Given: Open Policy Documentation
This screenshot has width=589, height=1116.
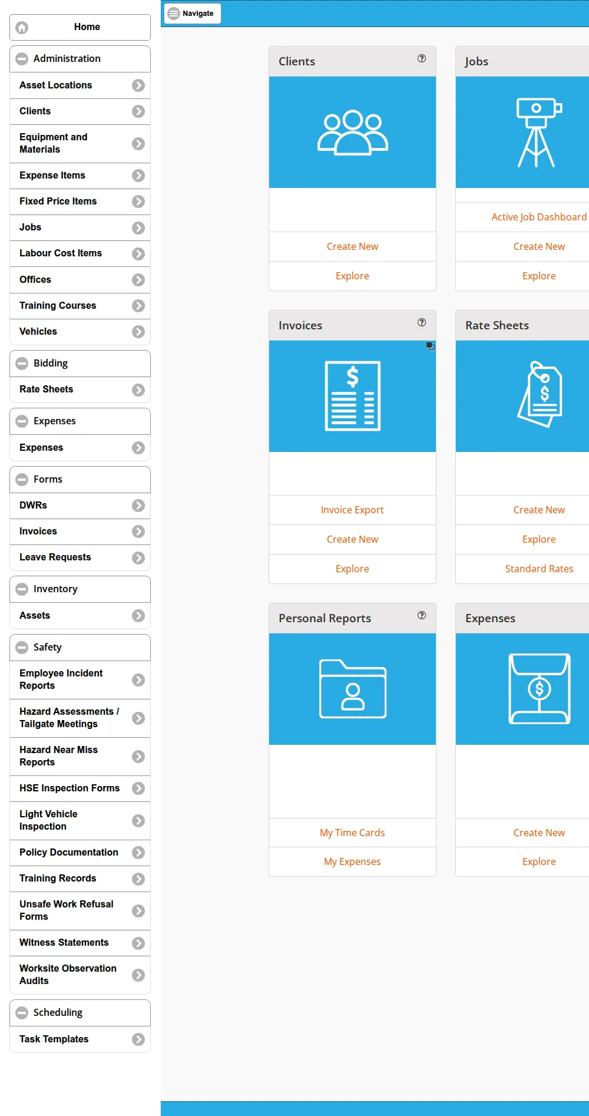Looking at the screenshot, I should click(x=80, y=853).
